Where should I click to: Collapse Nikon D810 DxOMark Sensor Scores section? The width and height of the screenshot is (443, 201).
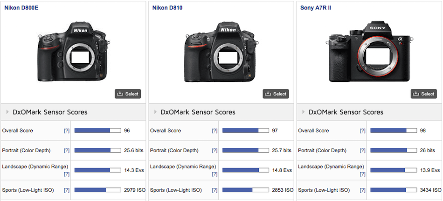(x=156, y=112)
